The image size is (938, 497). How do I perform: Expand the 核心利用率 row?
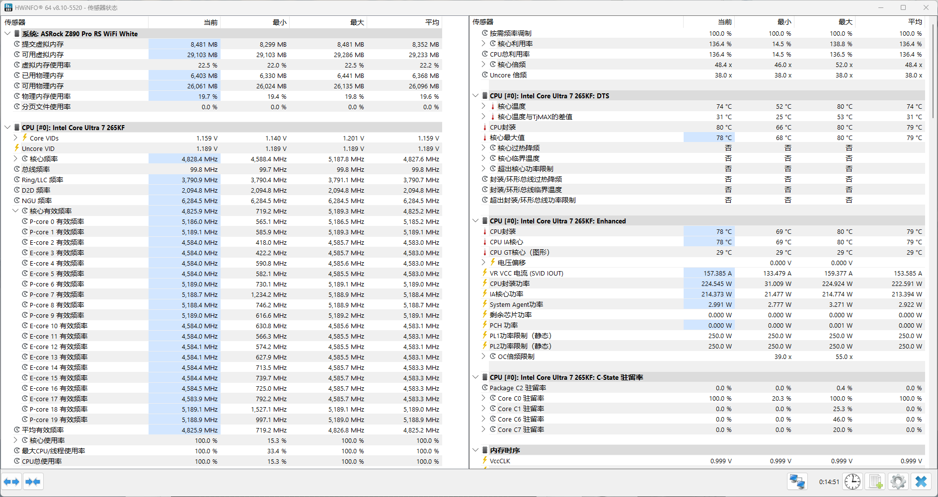tap(483, 44)
